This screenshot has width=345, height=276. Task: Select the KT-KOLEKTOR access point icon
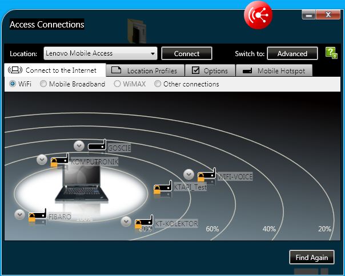click(x=144, y=222)
